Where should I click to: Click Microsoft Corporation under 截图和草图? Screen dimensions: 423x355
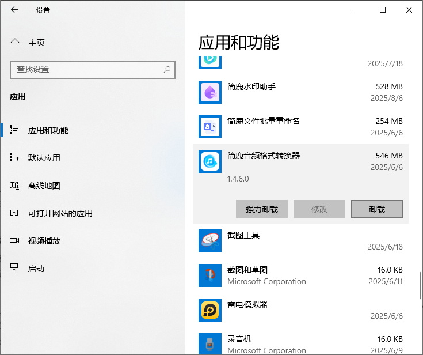(x=266, y=281)
